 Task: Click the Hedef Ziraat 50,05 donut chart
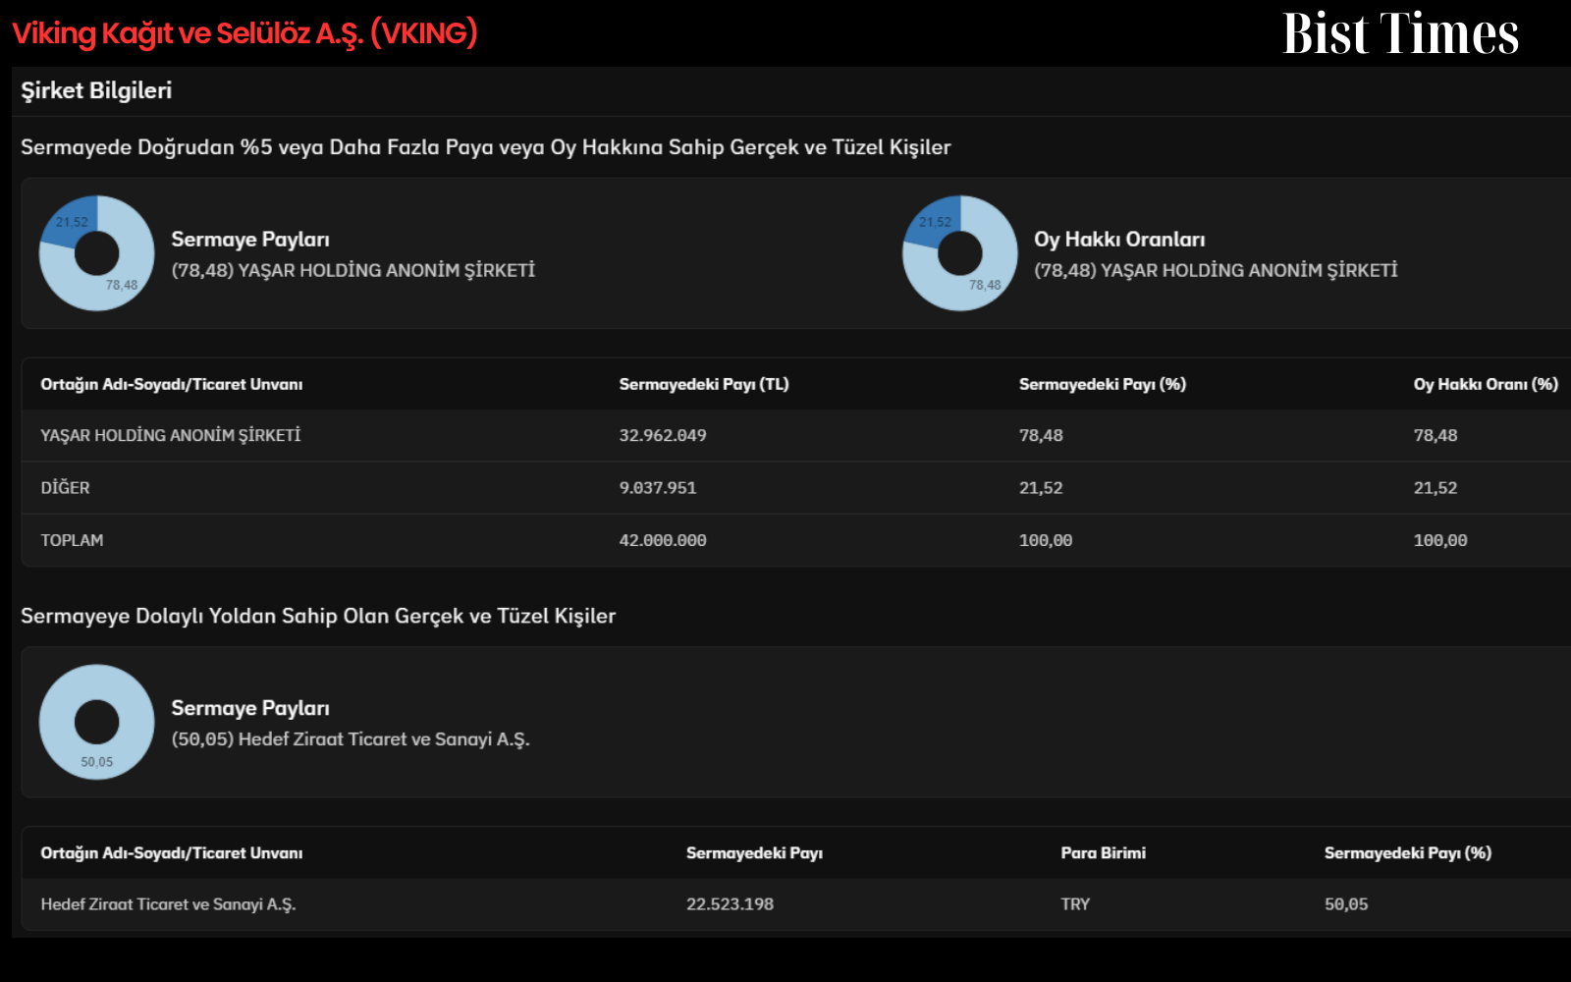point(96,722)
